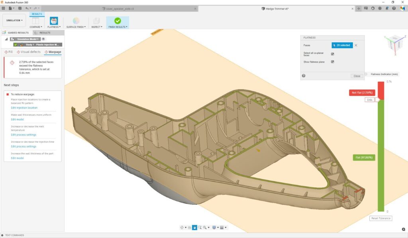The width and height of the screenshot is (408, 238).
Task: Uncheck the Show flatness plane checkbox
Action: [332, 62]
